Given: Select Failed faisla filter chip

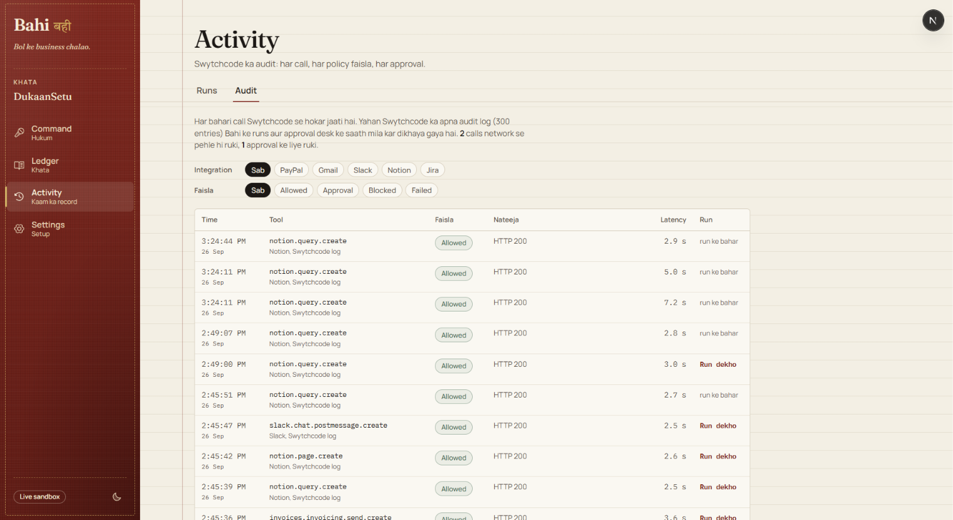Looking at the screenshot, I should click(422, 190).
